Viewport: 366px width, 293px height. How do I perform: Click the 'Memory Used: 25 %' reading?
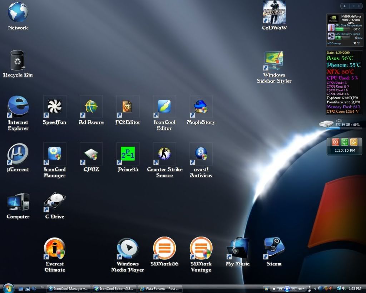pos(343,107)
